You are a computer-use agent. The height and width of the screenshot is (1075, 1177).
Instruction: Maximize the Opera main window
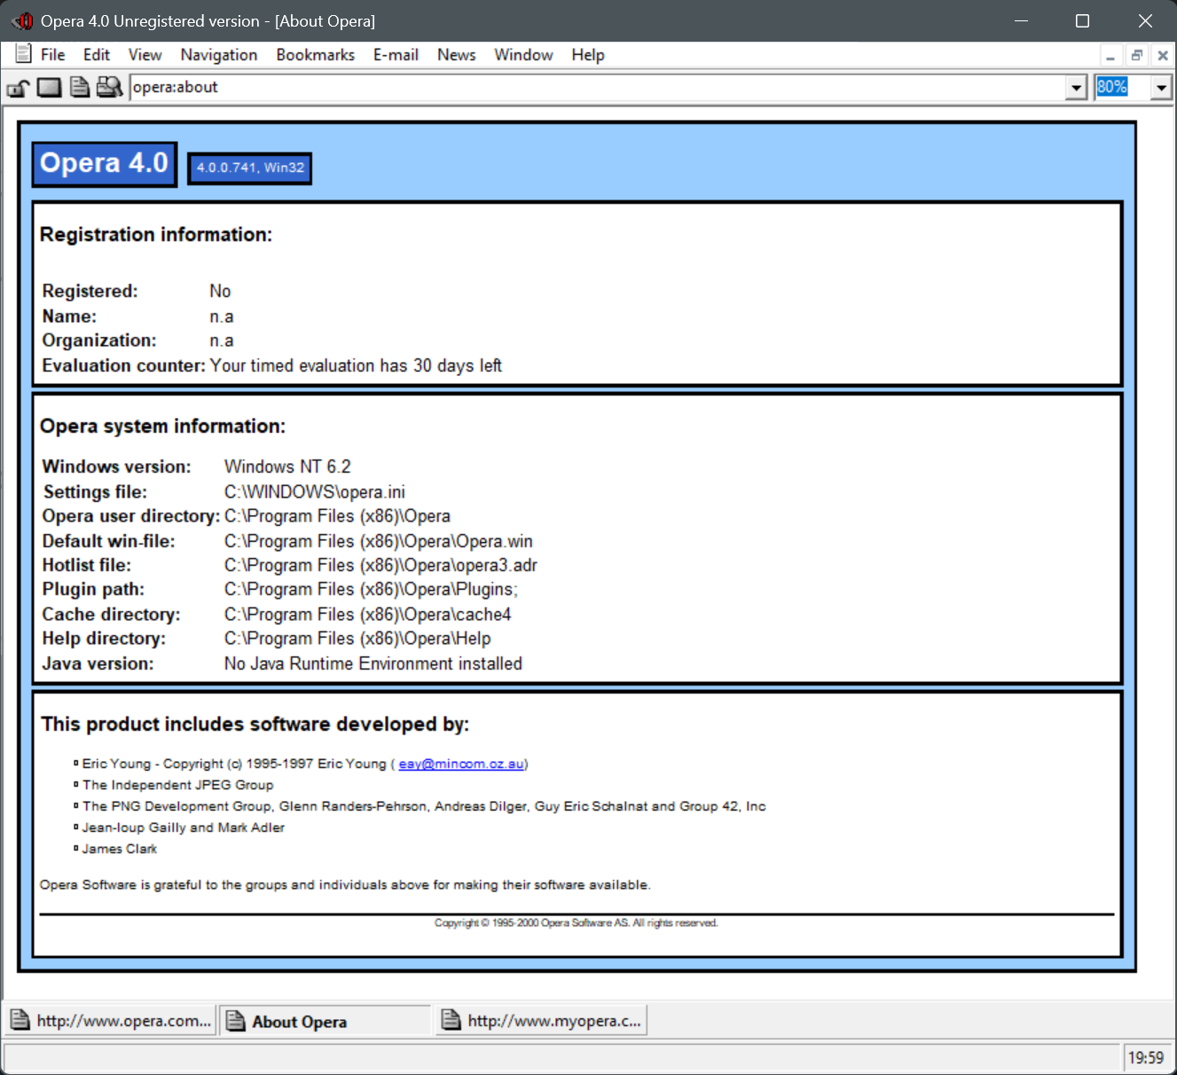pyautogui.click(x=1082, y=20)
